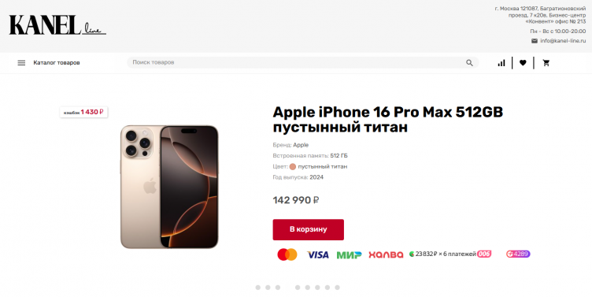Open the product comparison chart icon
Viewport: 592px width, 297px height.
(x=501, y=63)
